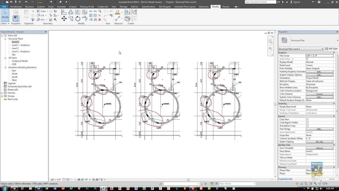Select the Move tool

(x=64, y=19)
